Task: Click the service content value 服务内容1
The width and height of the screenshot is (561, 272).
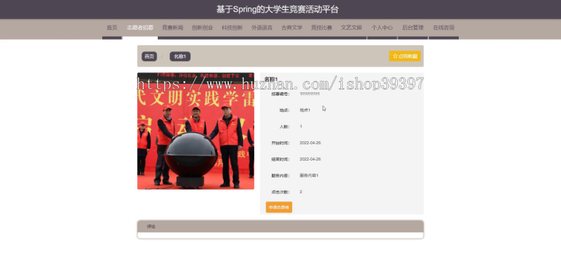Action: click(309, 176)
